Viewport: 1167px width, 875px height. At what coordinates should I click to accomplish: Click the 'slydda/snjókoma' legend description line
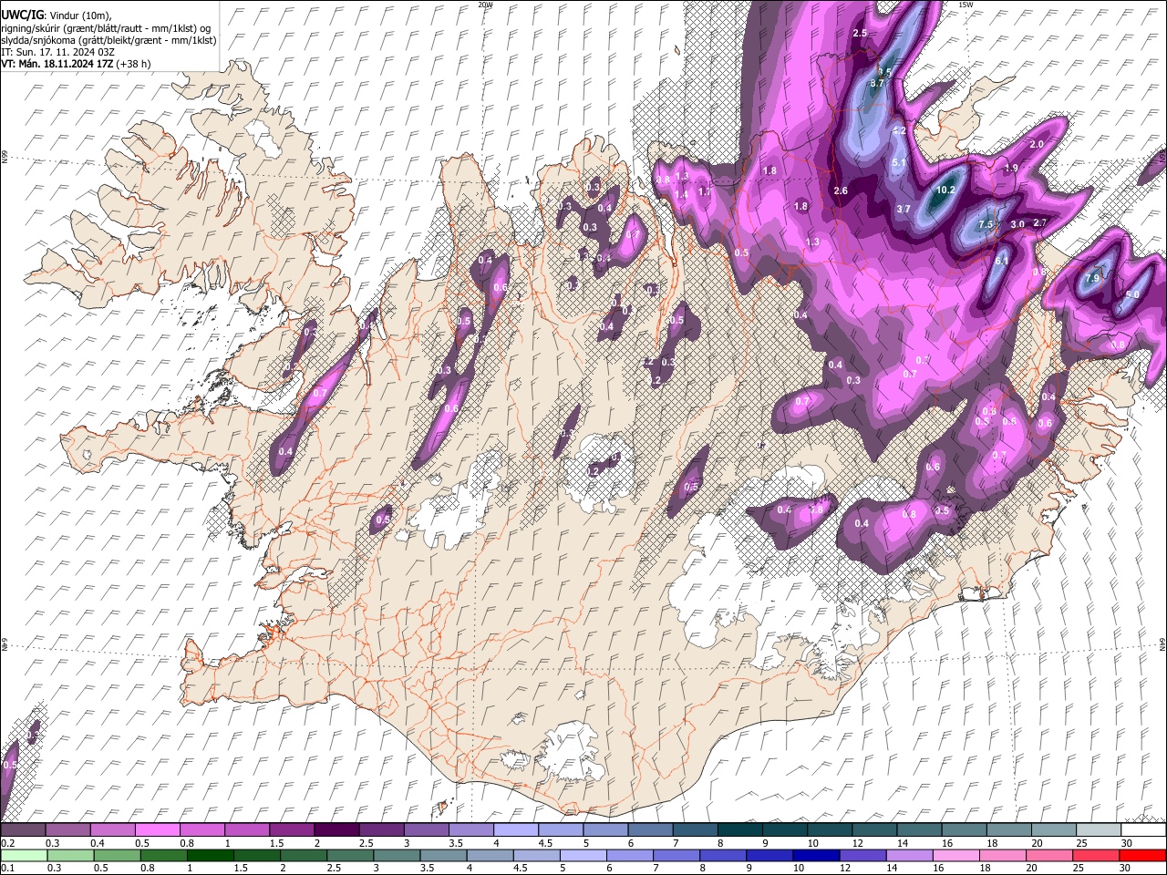click(x=108, y=40)
